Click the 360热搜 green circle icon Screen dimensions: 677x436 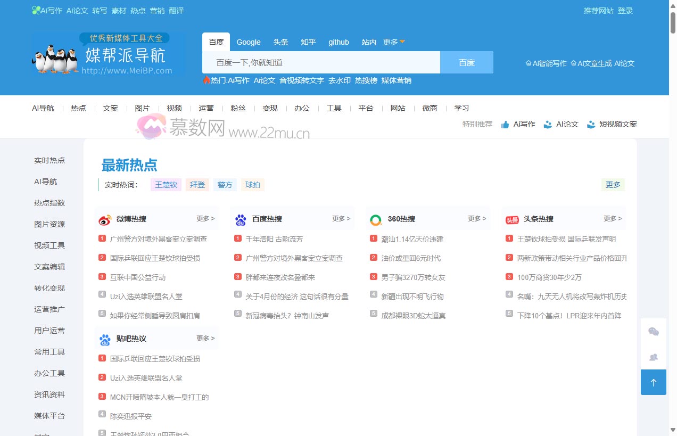coord(376,218)
